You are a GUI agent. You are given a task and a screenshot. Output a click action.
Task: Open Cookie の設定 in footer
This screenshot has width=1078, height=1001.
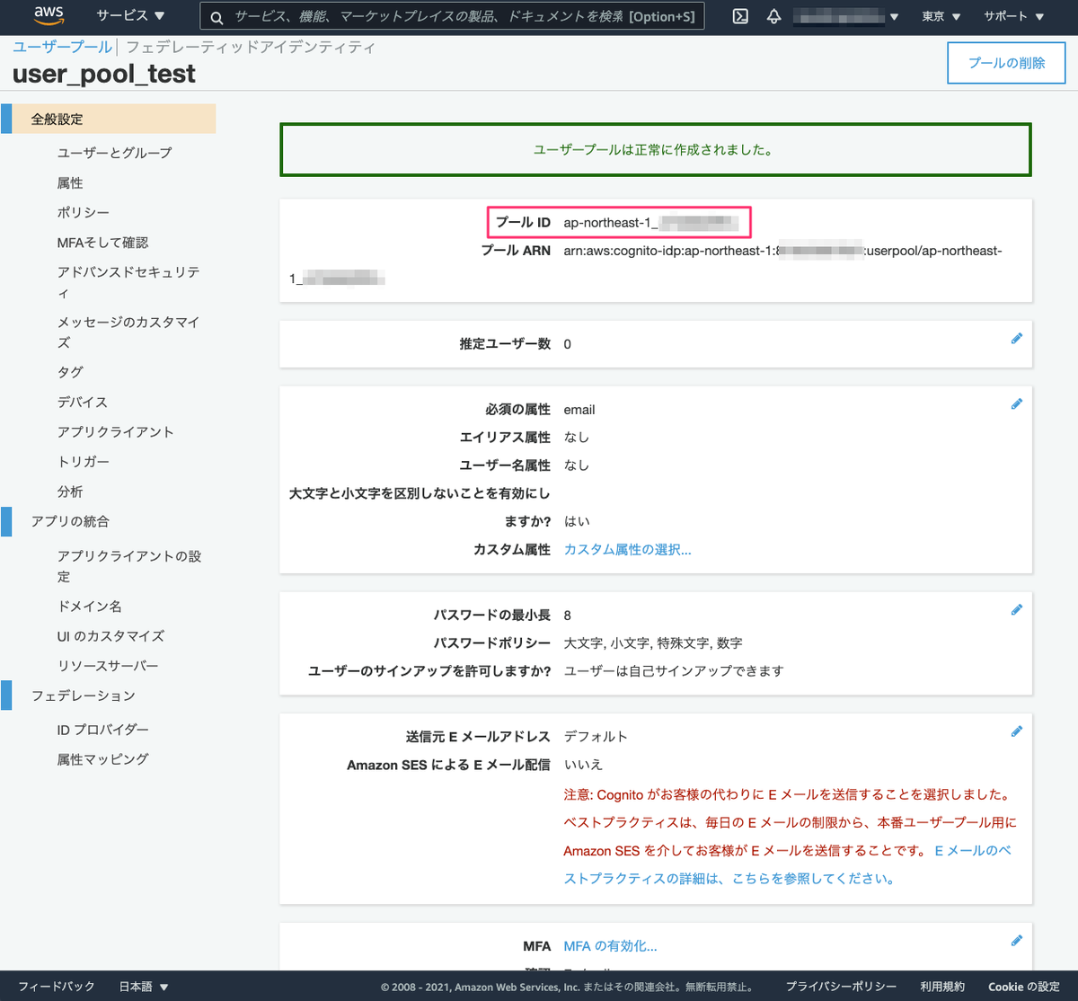pos(1024,987)
